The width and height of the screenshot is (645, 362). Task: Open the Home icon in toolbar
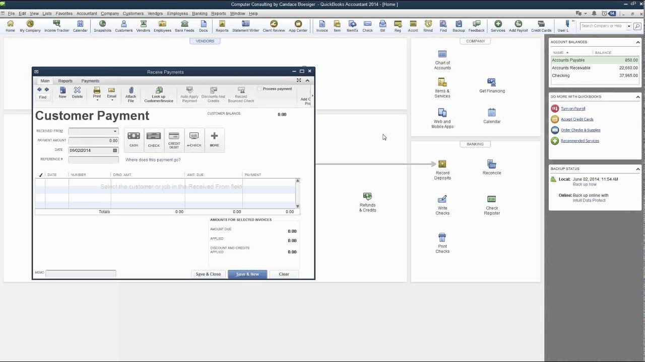10,26
